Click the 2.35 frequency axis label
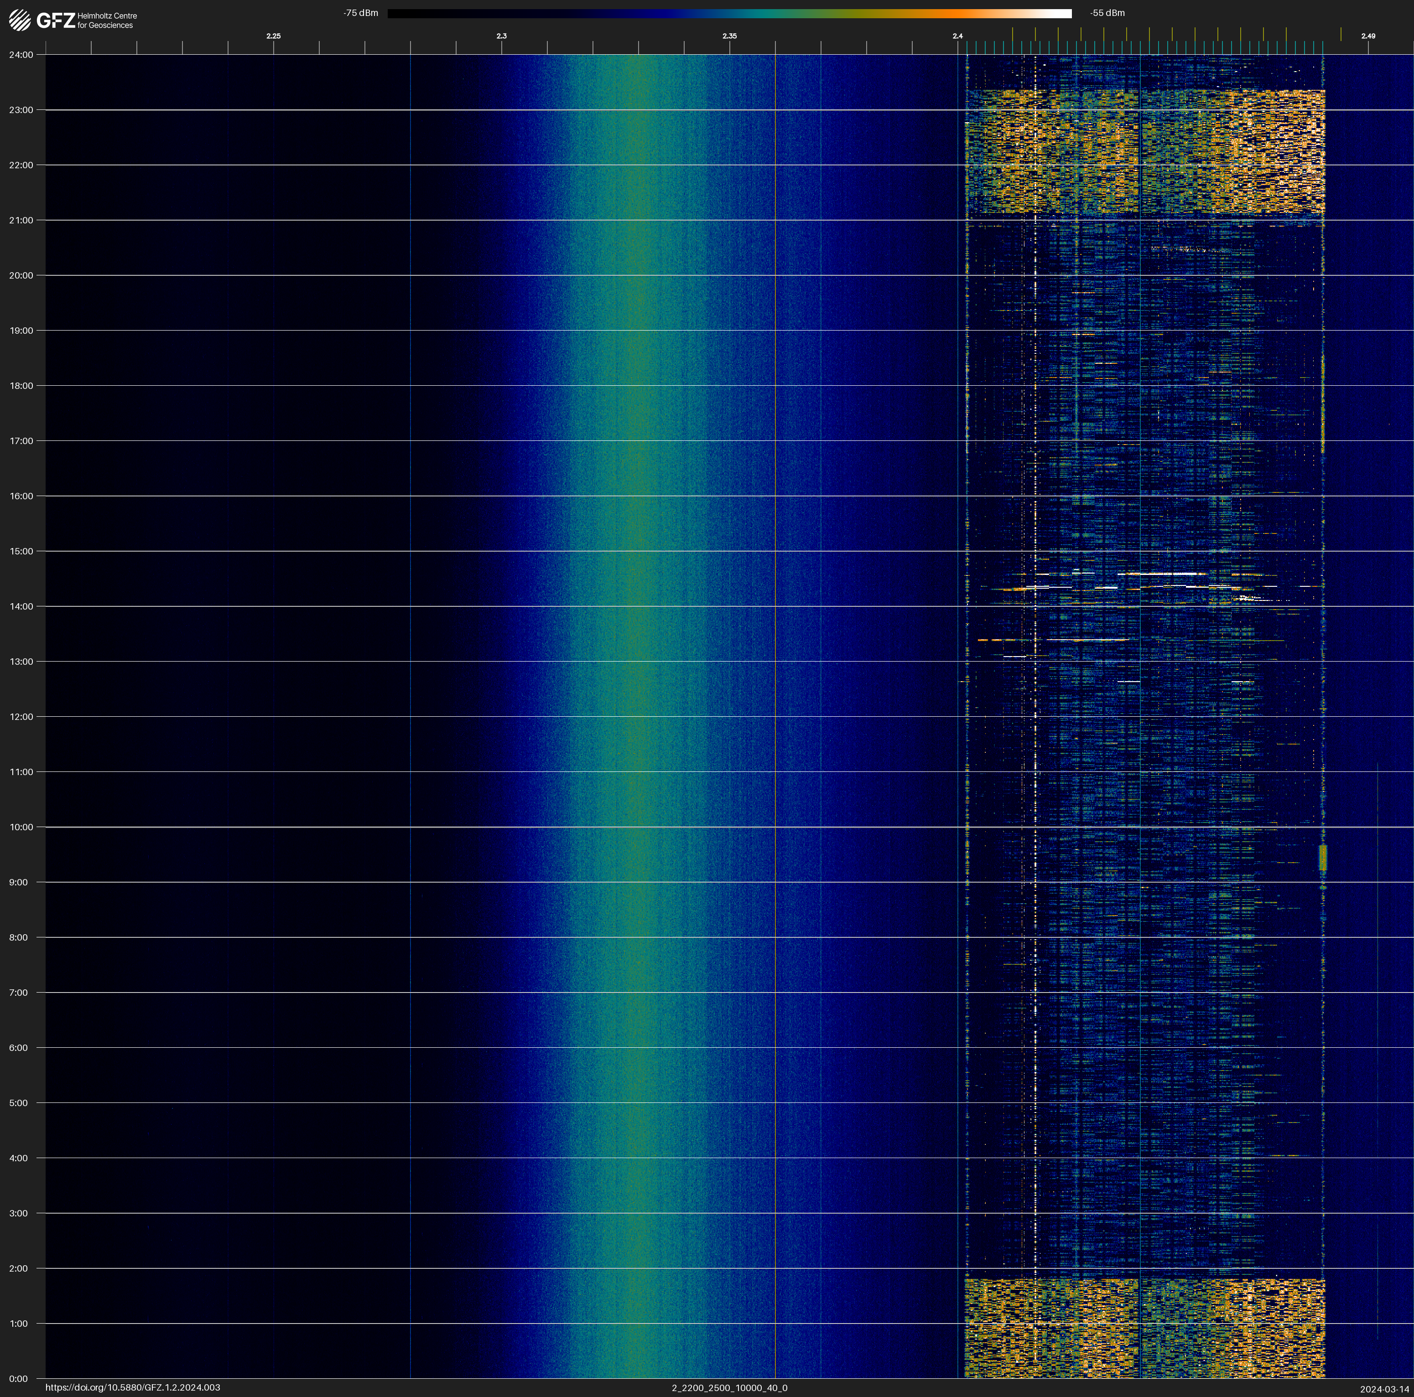The width and height of the screenshot is (1414, 1397). [x=729, y=36]
